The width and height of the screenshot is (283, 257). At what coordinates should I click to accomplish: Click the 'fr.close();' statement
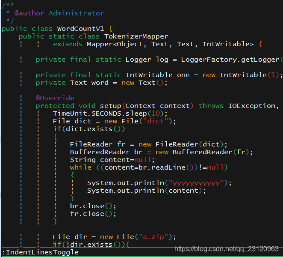coord(93,214)
